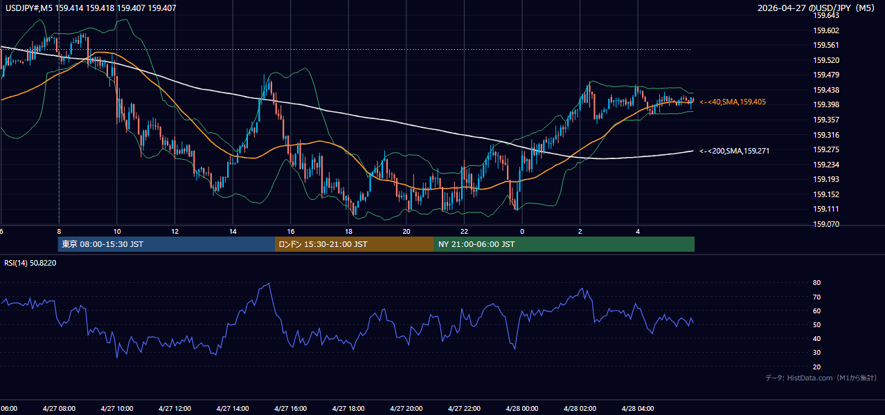Click the 4/28 00:00 date label
Viewport: 885px width, 415px height.
click(x=521, y=408)
